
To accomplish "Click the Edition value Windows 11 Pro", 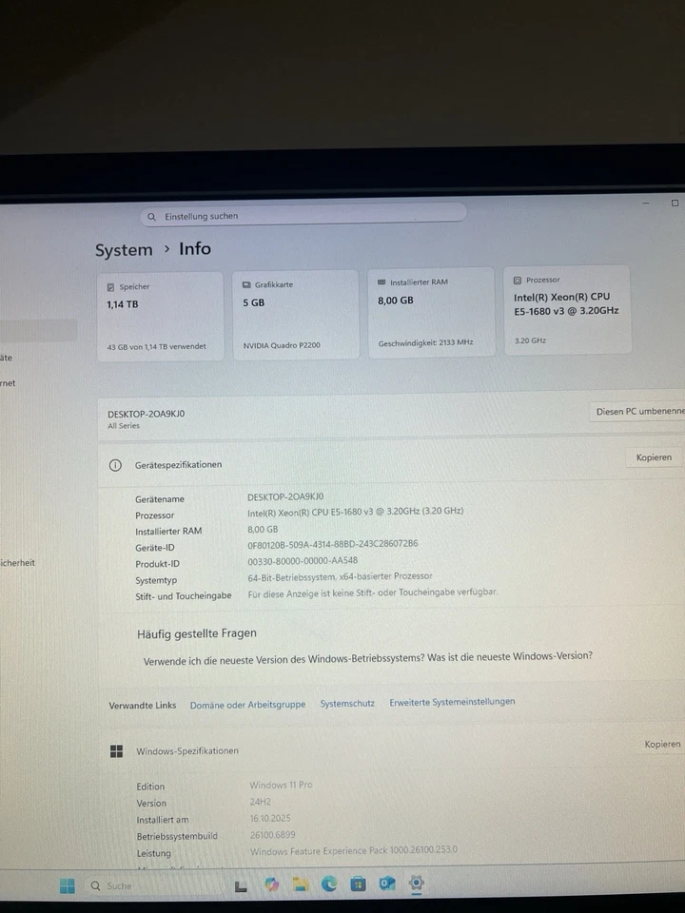I will (x=281, y=785).
